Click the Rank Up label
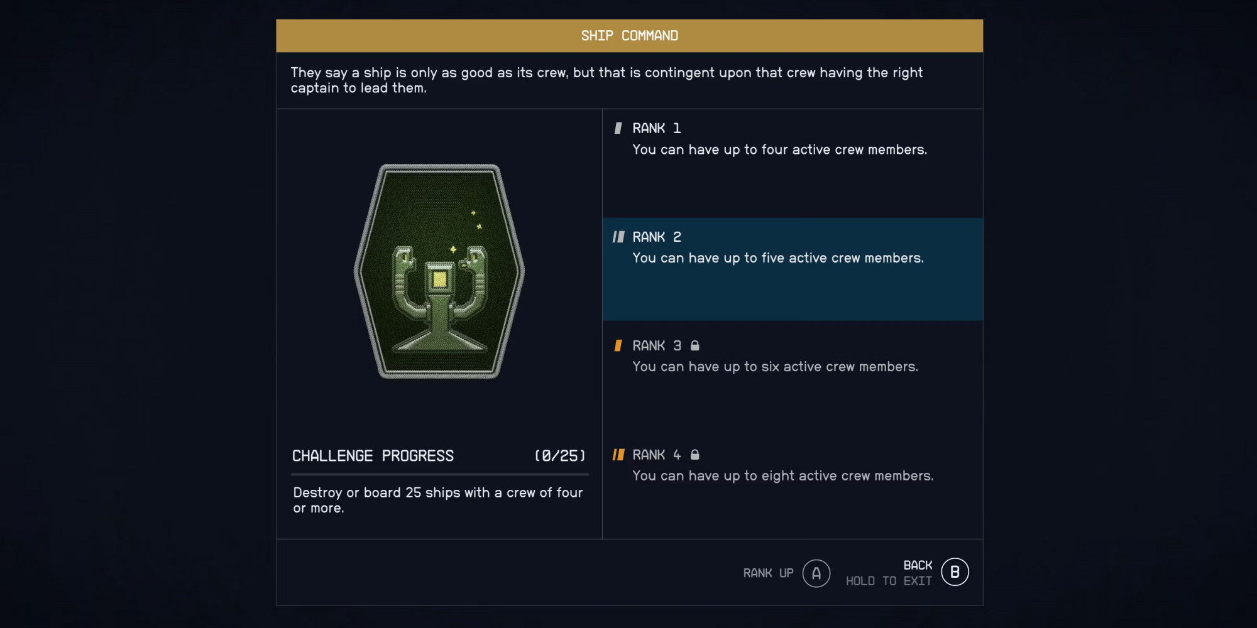Viewport: 1257px width, 628px height. [768, 573]
